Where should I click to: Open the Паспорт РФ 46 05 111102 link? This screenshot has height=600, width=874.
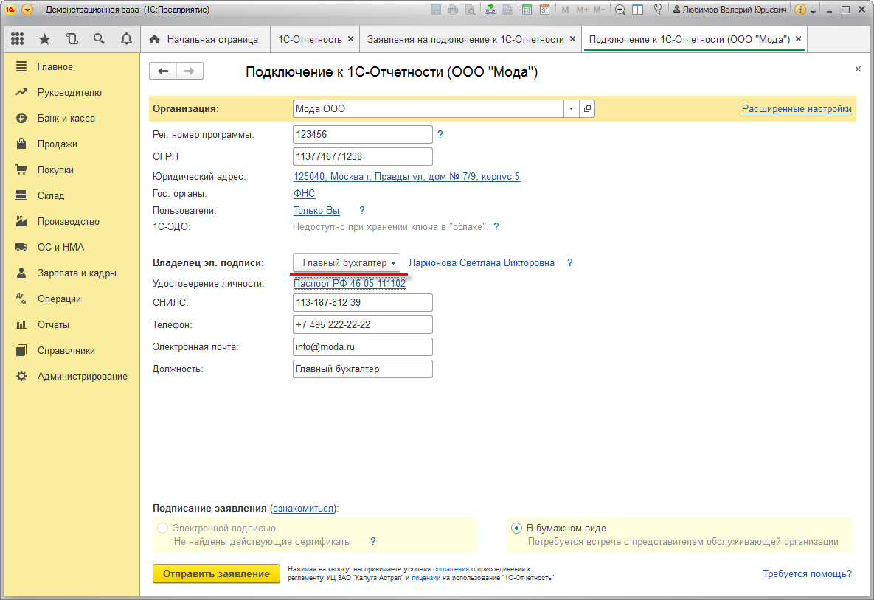coord(350,284)
